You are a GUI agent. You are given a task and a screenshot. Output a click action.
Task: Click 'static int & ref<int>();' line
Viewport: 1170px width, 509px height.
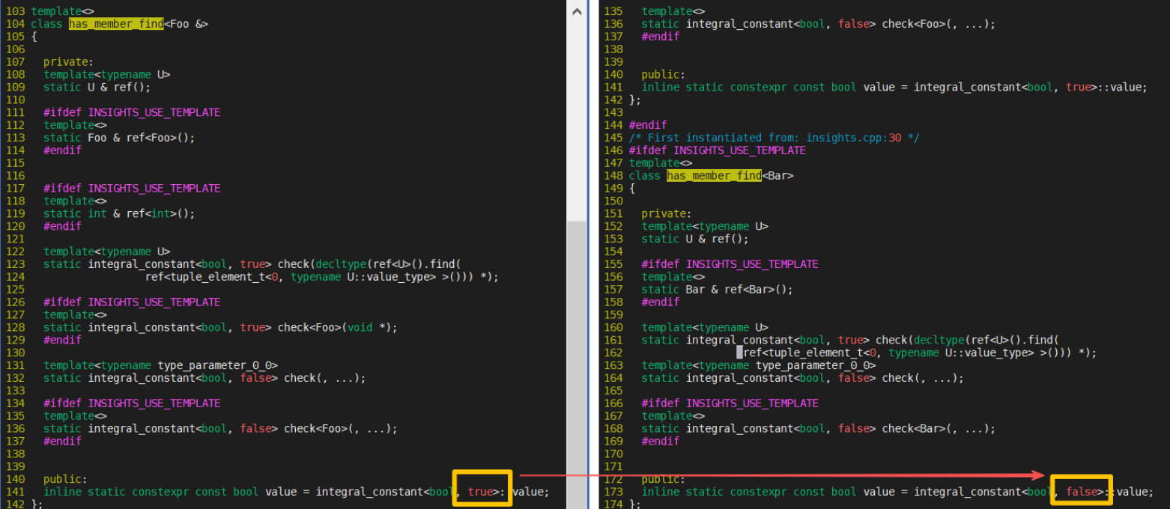[118, 213]
